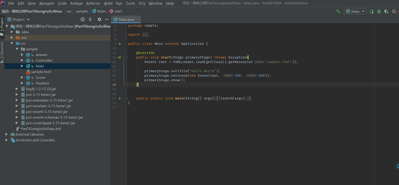Click the override gutter icon at start method

click(120, 57)
